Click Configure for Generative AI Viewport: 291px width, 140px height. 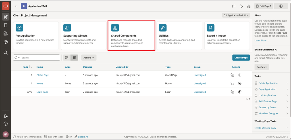coord(261,67)
